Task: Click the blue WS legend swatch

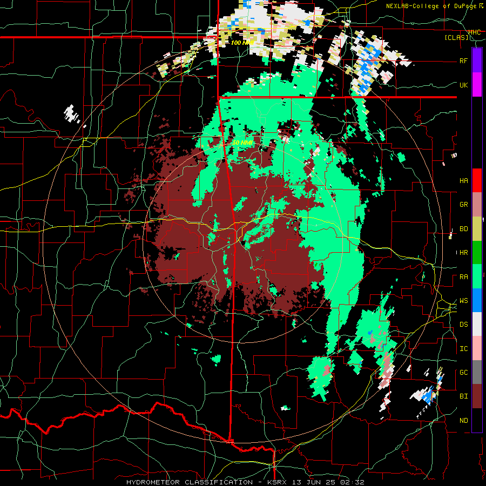Action: click(x=477, y=300)
